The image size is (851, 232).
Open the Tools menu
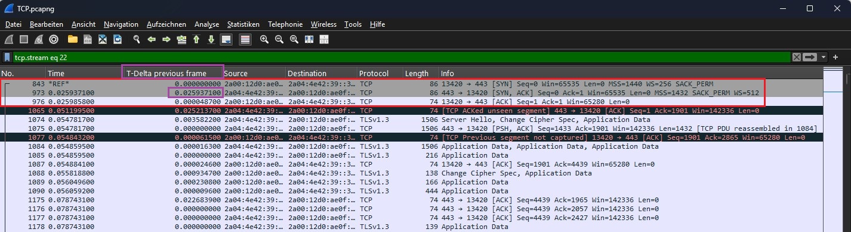point(353,24)
